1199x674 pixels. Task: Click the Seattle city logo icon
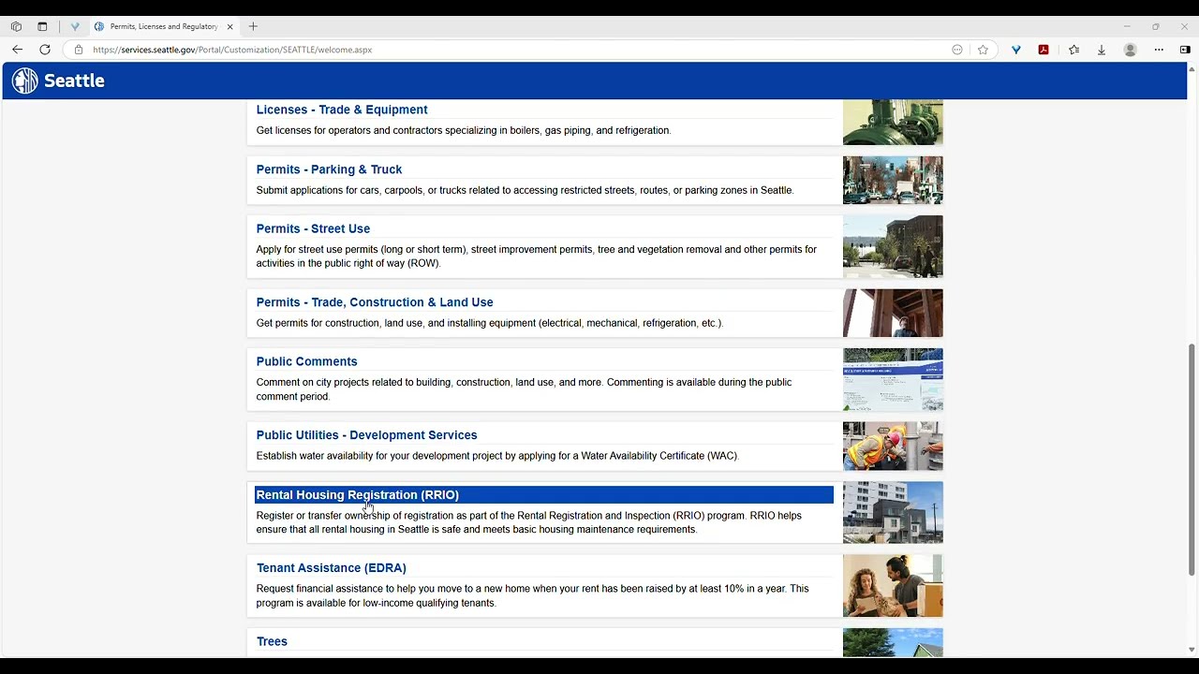[x=25, y=81]
